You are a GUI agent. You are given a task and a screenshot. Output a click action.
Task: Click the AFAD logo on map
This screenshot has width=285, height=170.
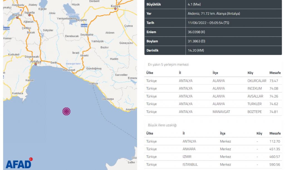pyautogui.click(x=18, y=164)
